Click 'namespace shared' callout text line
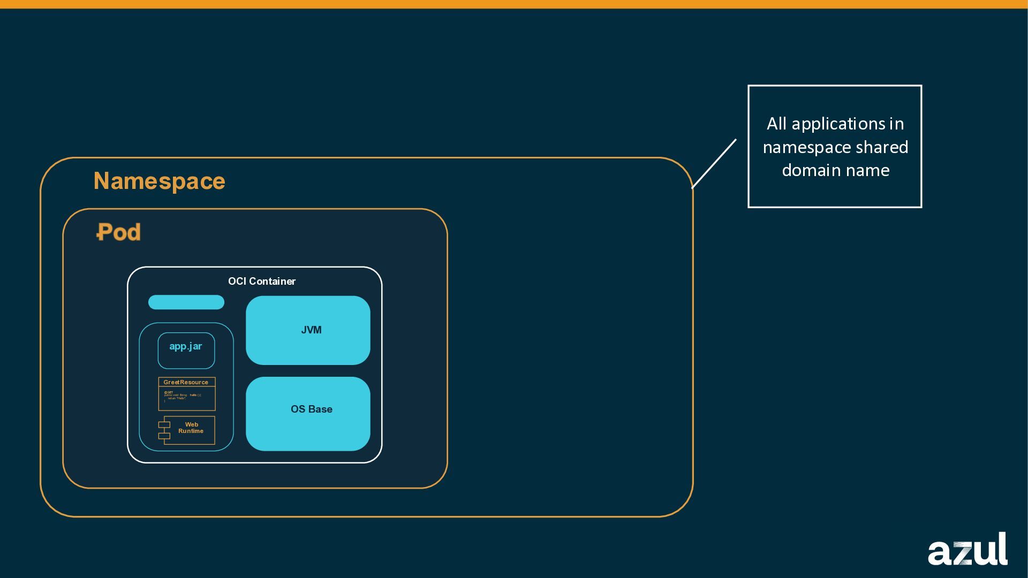1028x578 pixels. pyautogui.click(x=835, y=147)
